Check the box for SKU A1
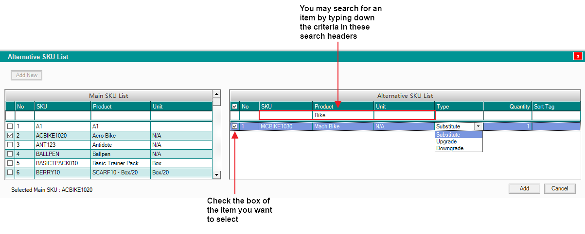The height and width of the screenshot is (234, 585). [10, 126]
